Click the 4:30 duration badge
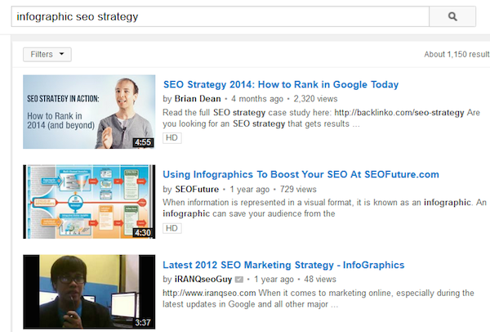 143,232
